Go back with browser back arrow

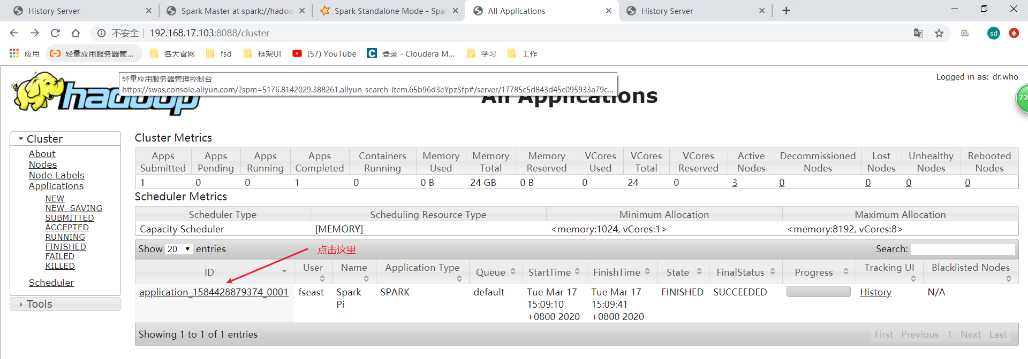pos(14,33)
